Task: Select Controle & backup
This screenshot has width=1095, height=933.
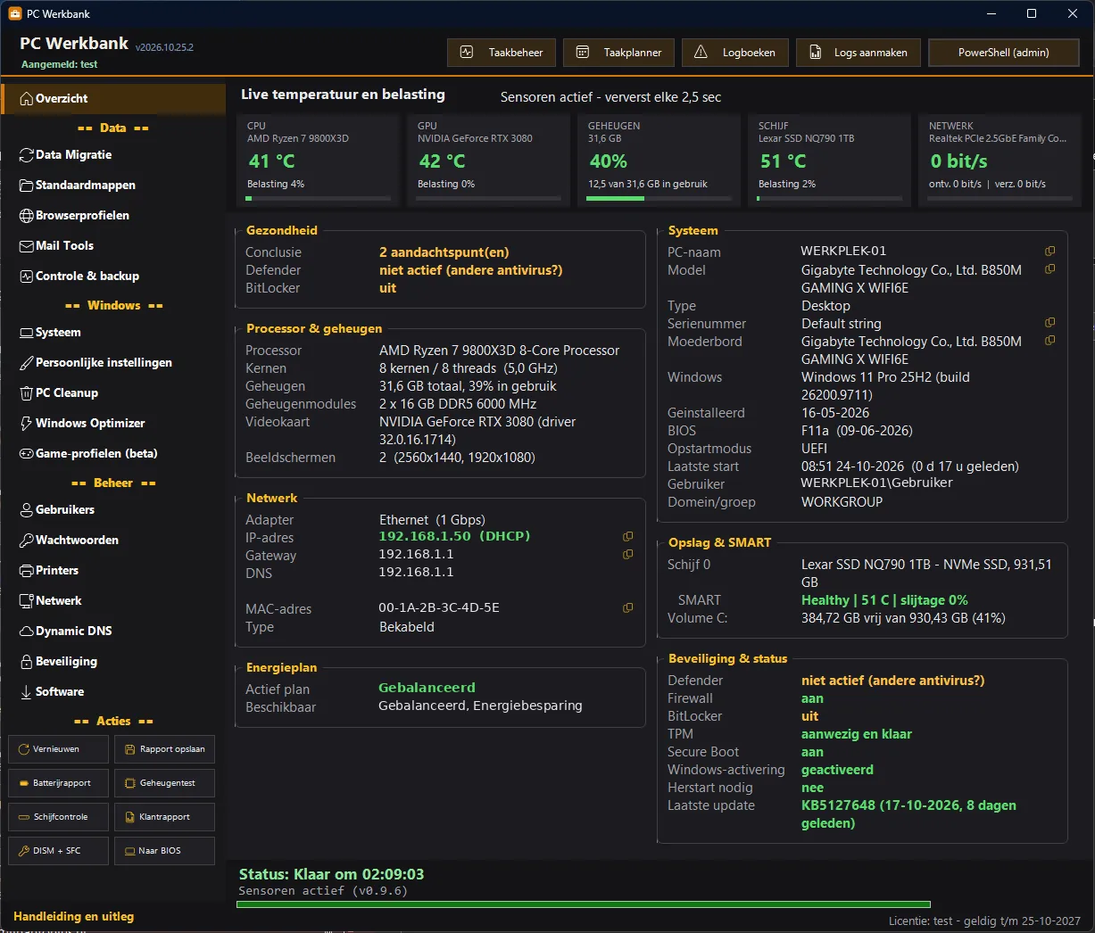Action: point(113,277)
